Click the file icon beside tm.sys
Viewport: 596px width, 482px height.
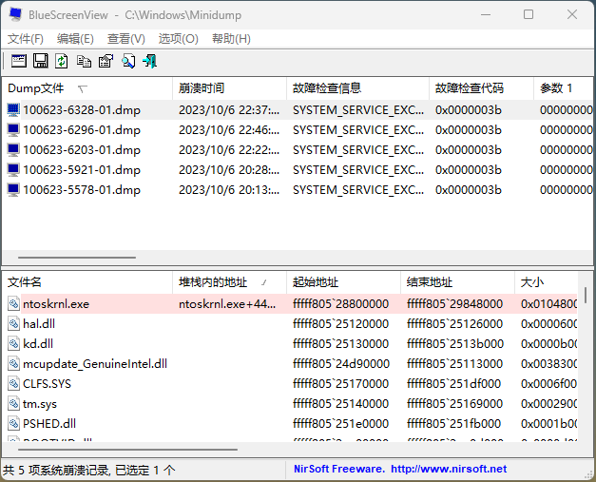(13, 404)
